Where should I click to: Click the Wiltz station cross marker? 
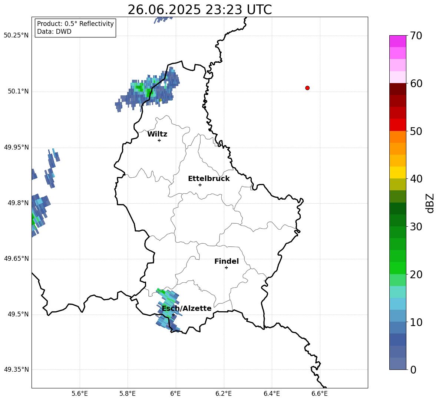point(159,140)
